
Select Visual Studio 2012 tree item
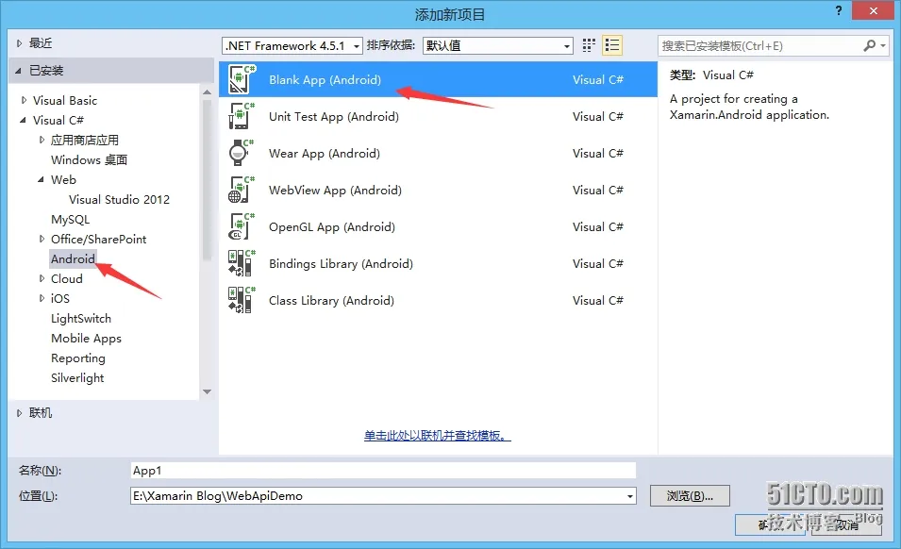point(120,199)
